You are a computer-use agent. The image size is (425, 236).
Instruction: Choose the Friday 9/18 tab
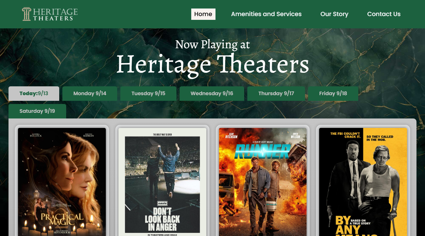(x=333, y=94)
